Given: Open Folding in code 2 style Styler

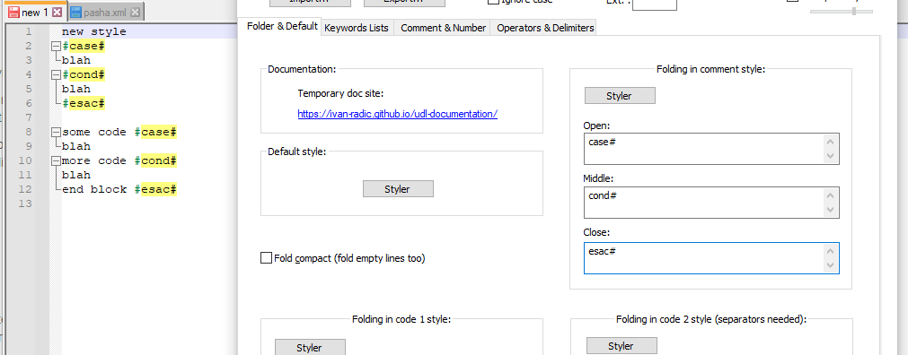Looking at the screenshot, I should [x=621, y=346].
